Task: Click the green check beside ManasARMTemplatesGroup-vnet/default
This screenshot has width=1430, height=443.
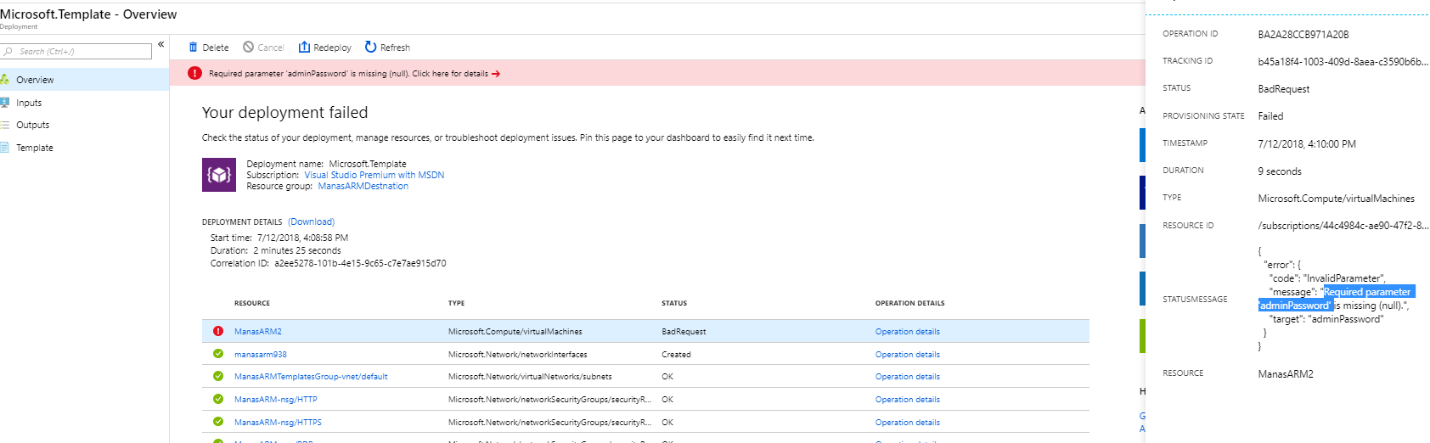Action: point(218,376)
